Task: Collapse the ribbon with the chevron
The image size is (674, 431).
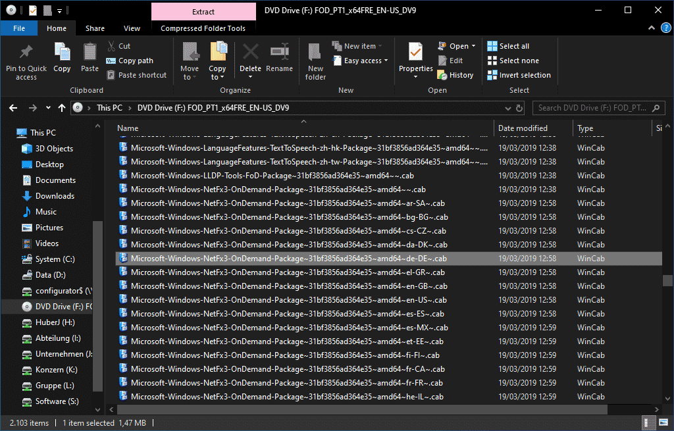Action: [x=651, y=28]
